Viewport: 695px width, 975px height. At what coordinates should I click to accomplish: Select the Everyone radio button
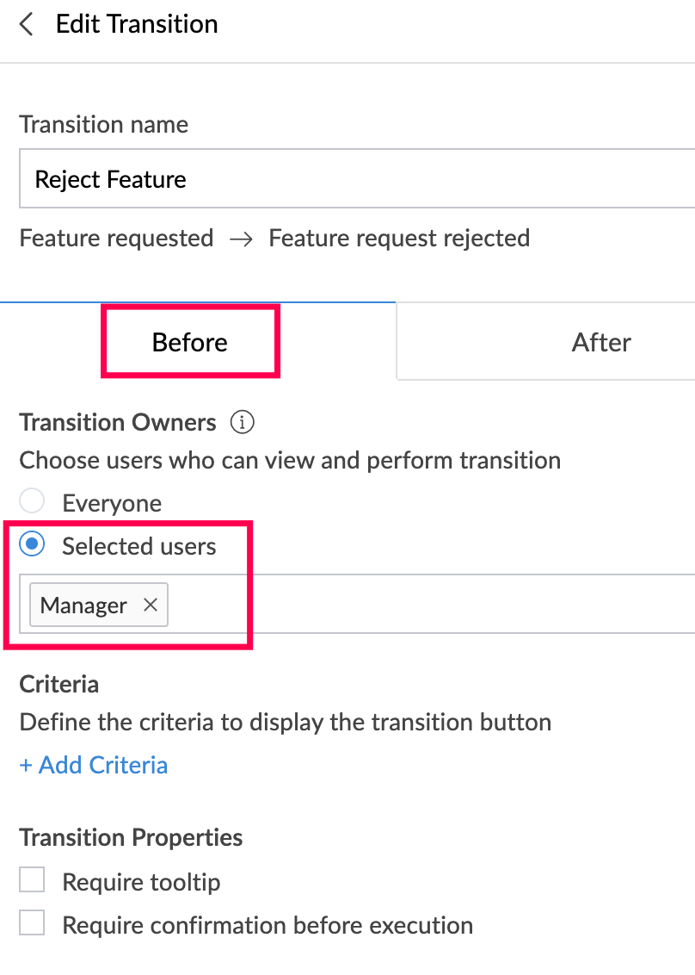click(x=32, y=502)
